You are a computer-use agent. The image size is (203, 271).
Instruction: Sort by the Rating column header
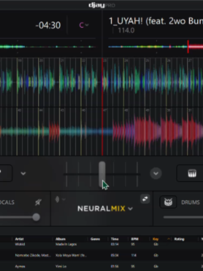179,239
